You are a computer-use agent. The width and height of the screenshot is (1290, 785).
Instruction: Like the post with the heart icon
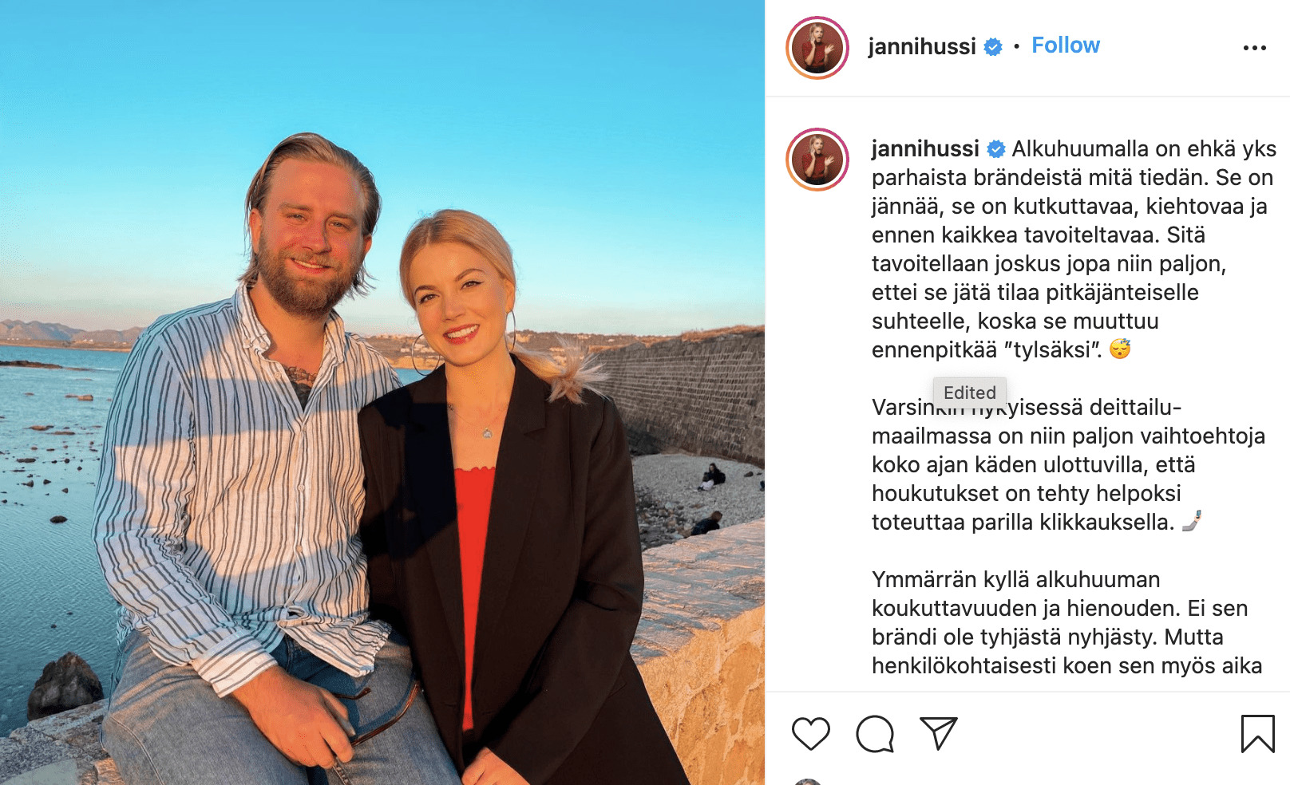(811, 734)
